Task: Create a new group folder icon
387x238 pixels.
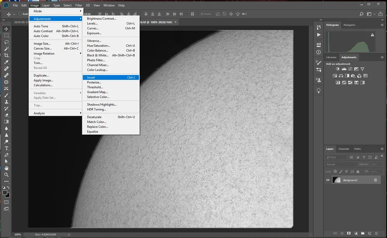Action: pos(363,233)
